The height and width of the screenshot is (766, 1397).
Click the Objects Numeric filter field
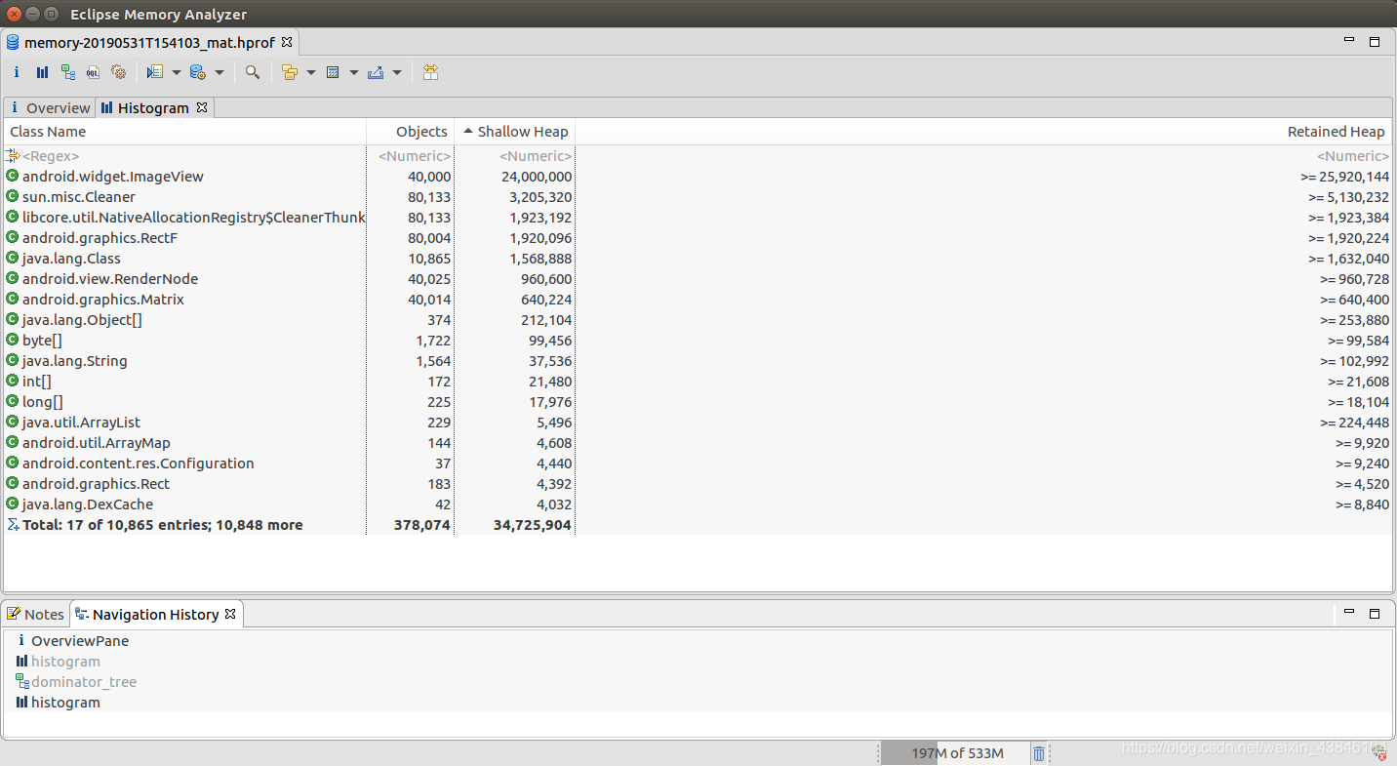pyautogui.click(x=411, y=156)
